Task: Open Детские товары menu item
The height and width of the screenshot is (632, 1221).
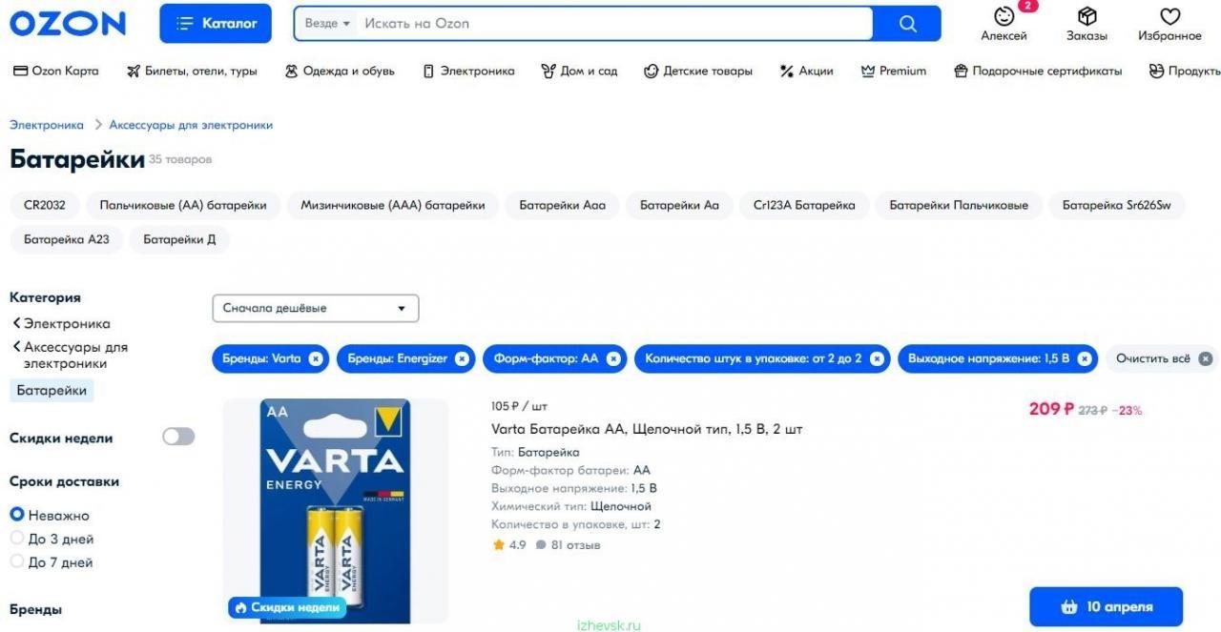Action: pyautogui.click(x=698, y=71)
